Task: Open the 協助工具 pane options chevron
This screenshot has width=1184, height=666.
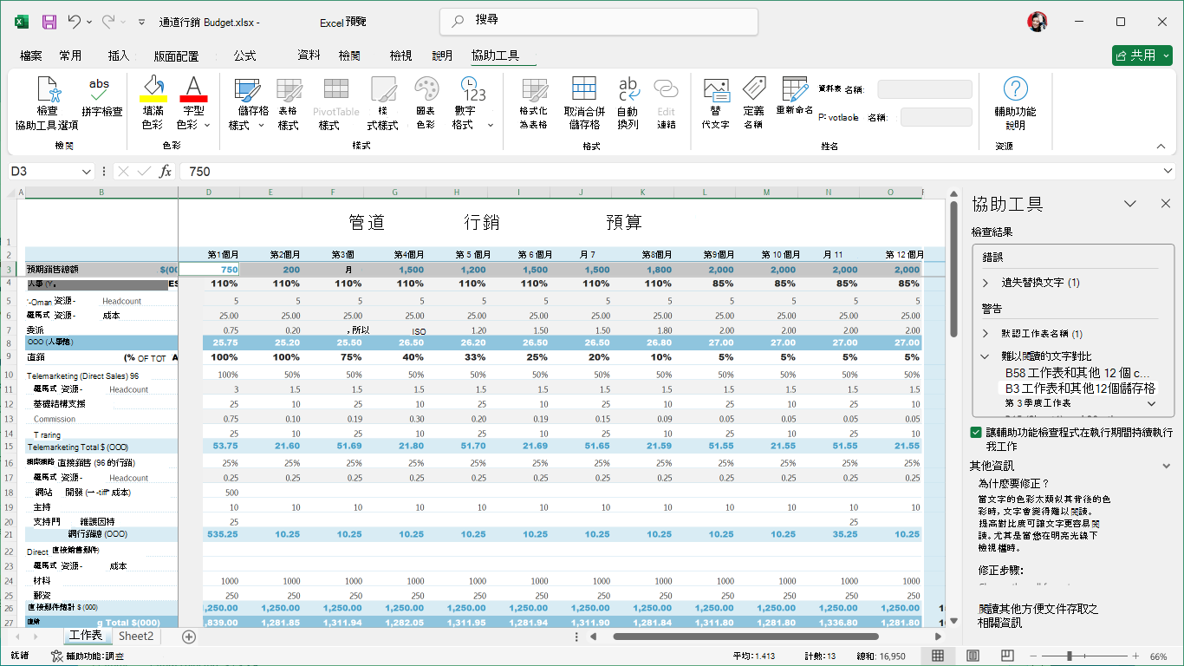Action: 1130,203
